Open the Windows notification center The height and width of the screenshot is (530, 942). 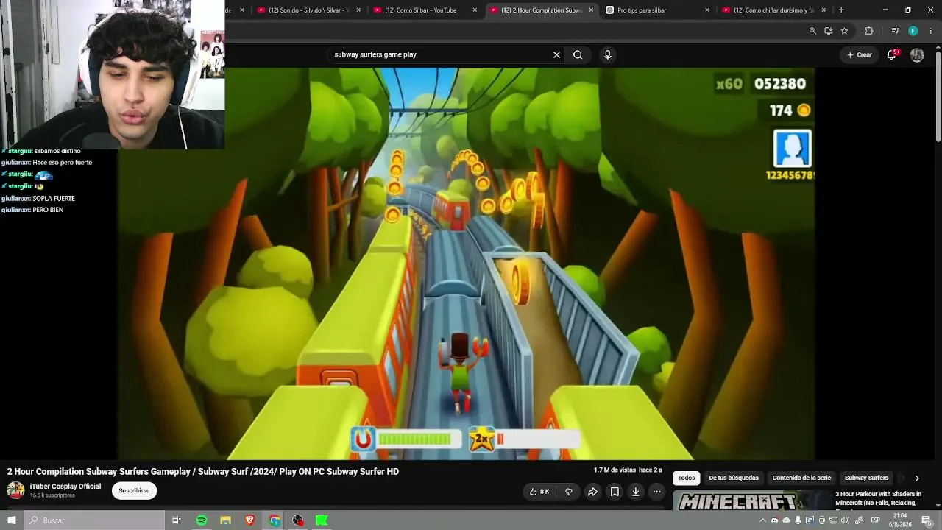coord(927,520)
